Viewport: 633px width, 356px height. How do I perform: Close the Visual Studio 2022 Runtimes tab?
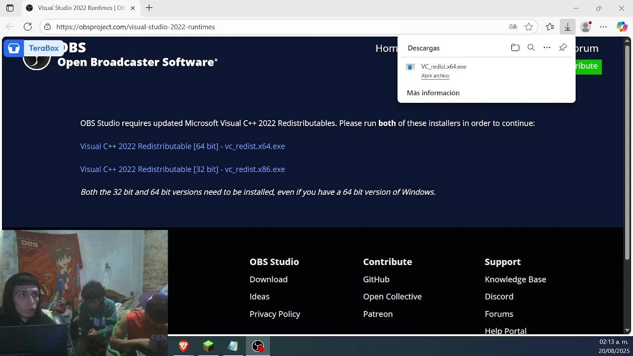point(133,8)
